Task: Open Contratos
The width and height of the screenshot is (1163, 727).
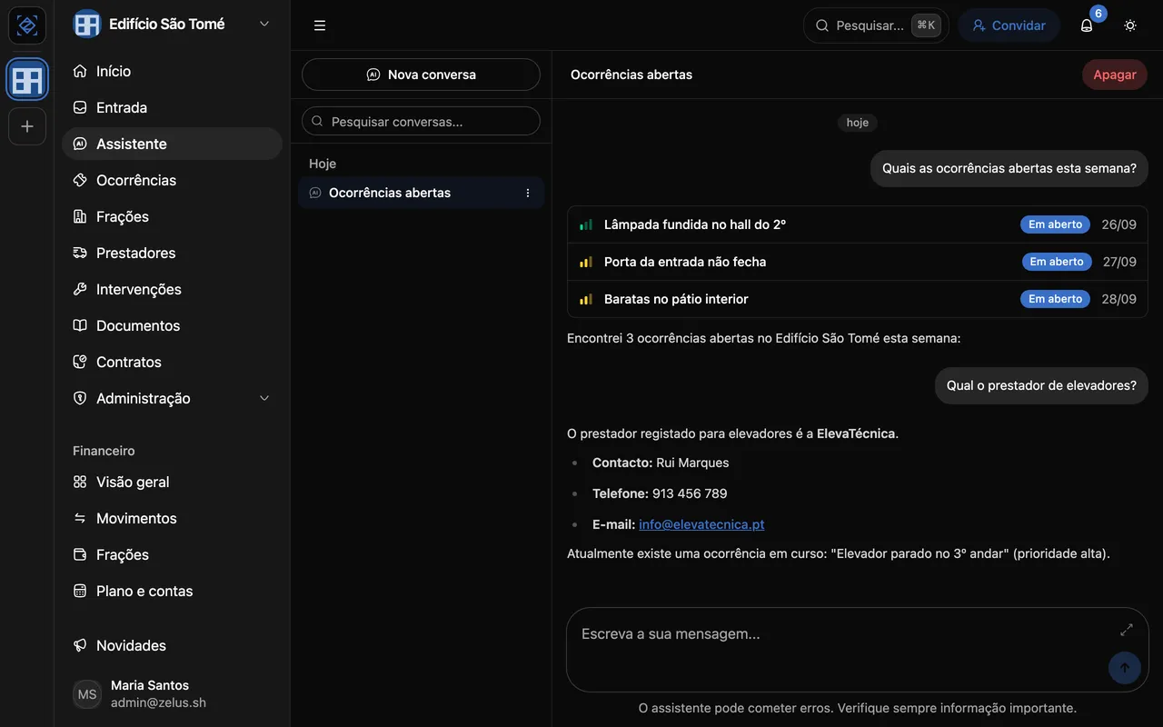Action: [172, 362]
